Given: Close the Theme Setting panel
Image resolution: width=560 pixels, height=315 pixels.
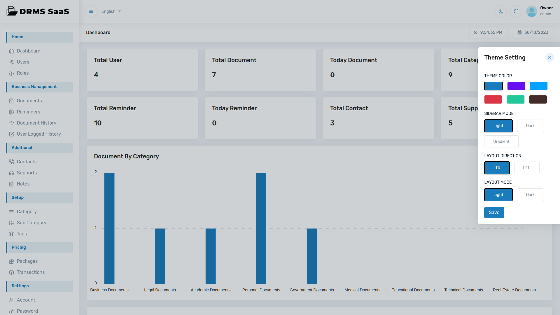Looking at the screenshot, I should click(549, 57).
